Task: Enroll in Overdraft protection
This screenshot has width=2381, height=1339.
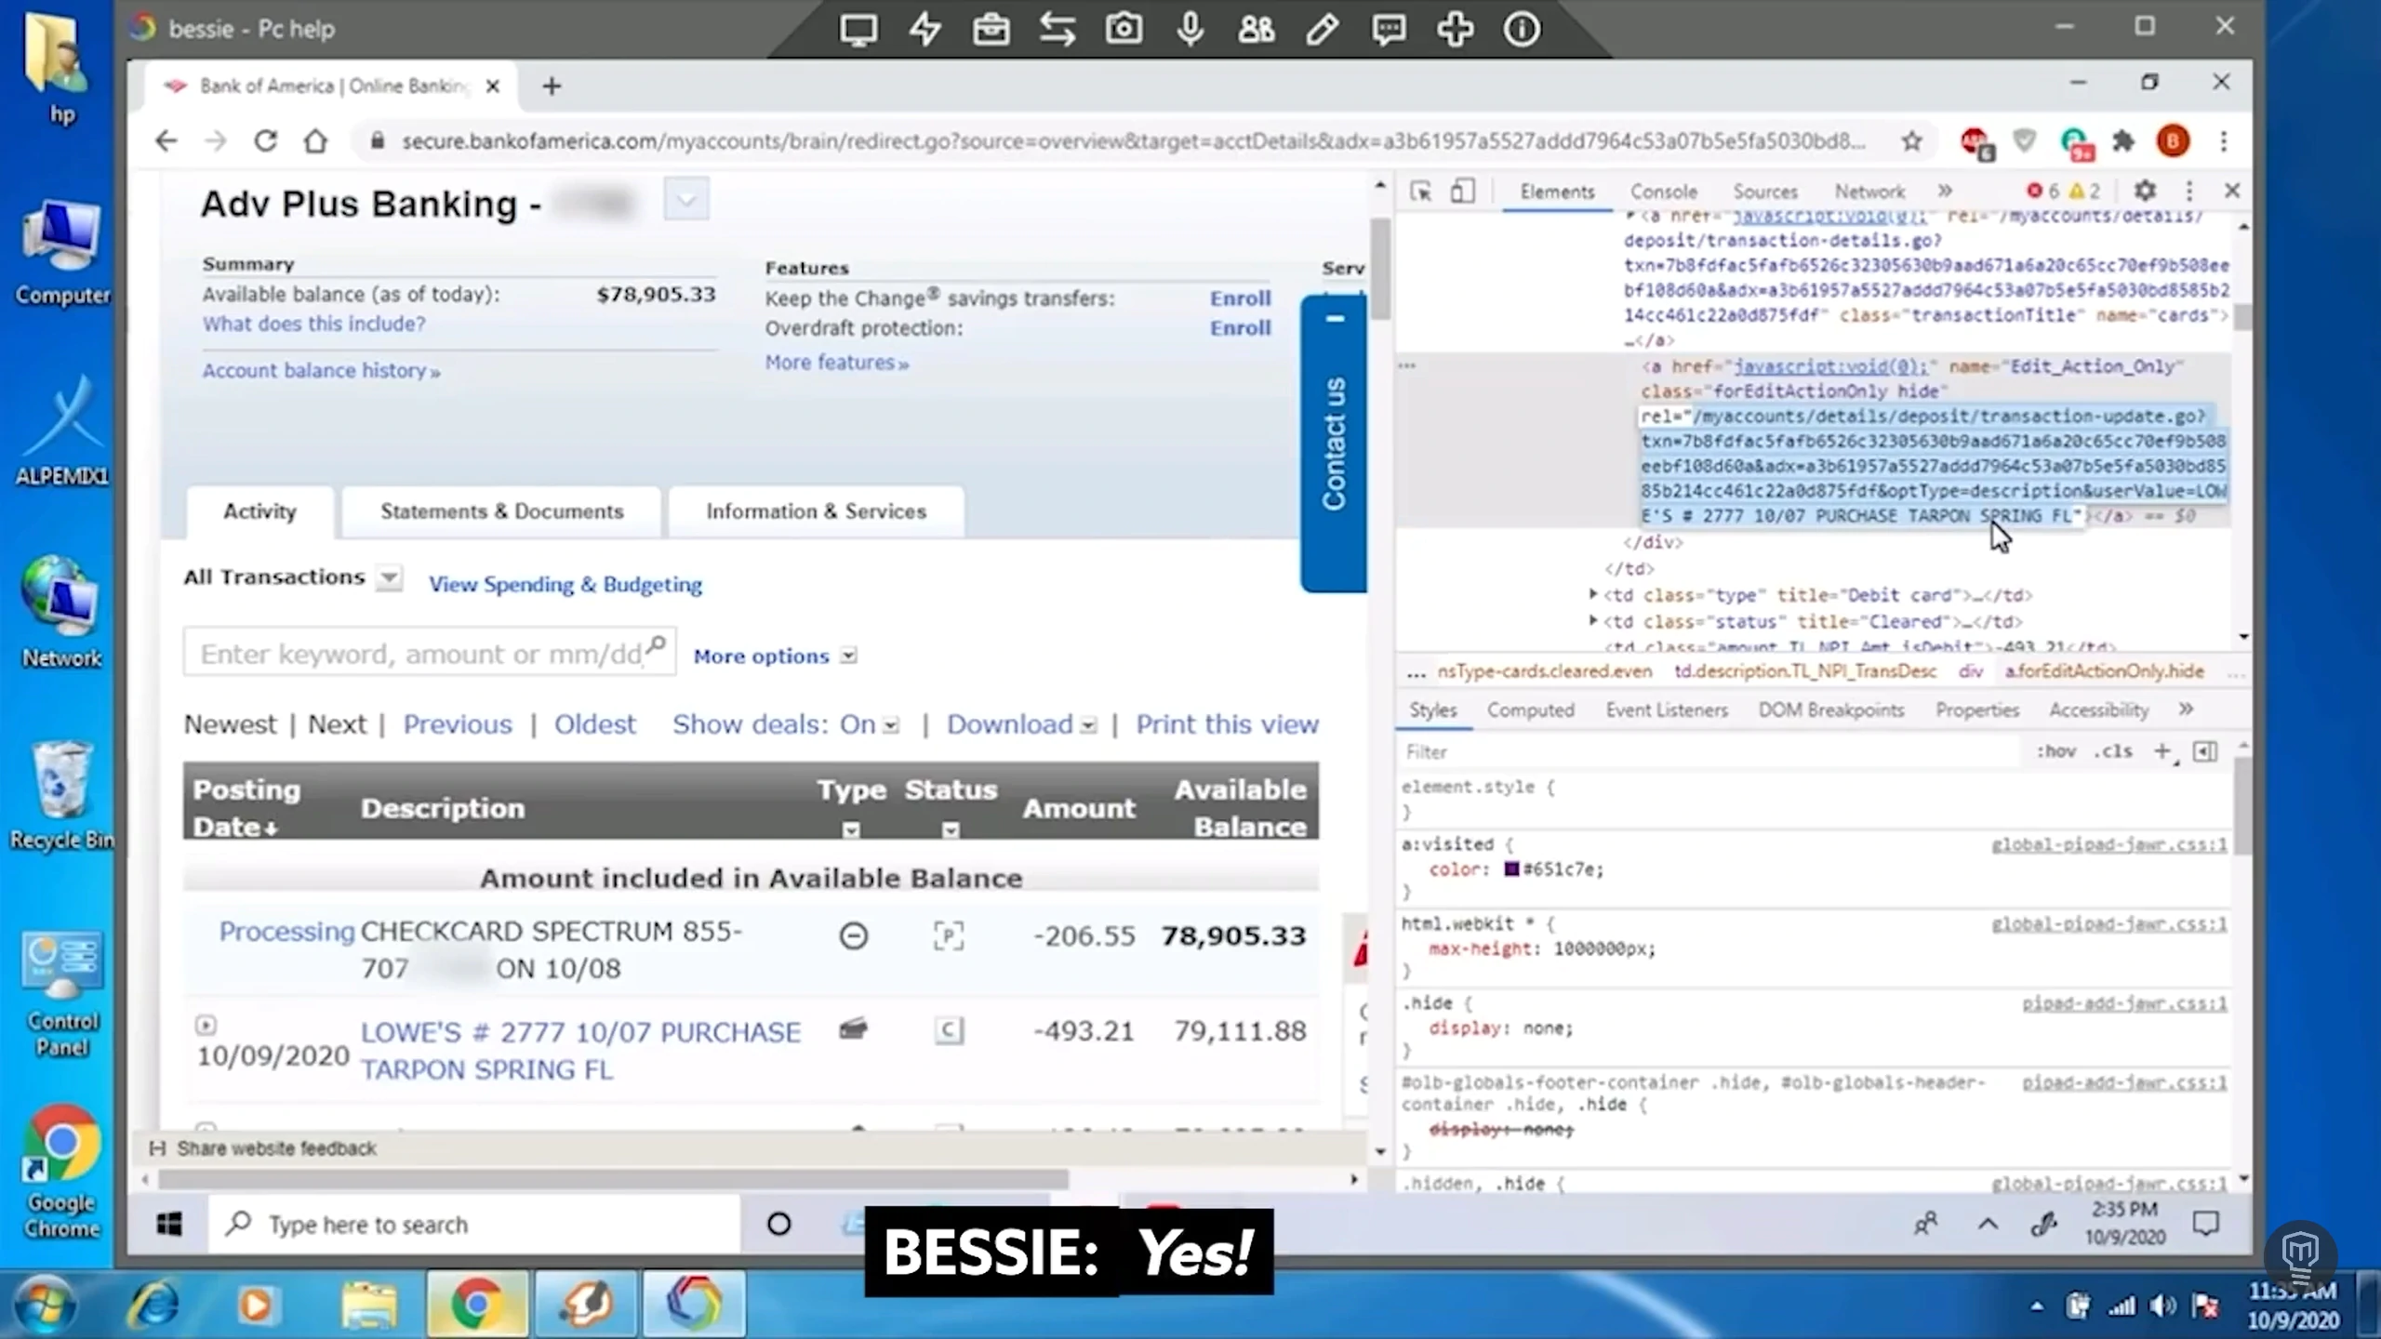Action: pyautogui.click(x=1240, y=328)
